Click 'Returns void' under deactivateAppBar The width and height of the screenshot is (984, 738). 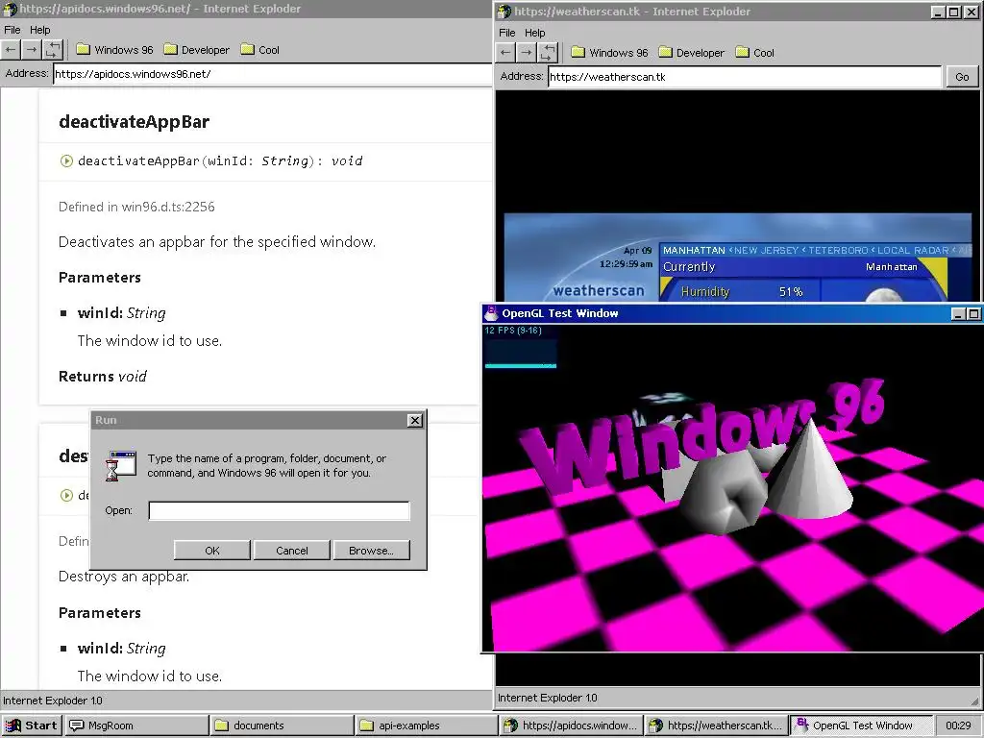click(x=102, y=377)
